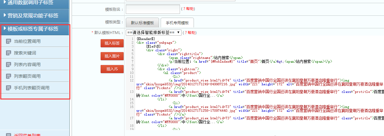Collapse the 模板或标签专属子标签 section
Screen dimensions: 384x136
tap(35, 29)
